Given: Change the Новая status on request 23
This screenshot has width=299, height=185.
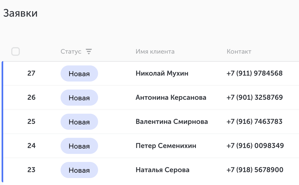Looking at the screenshot, I should [x=79, y=170].
